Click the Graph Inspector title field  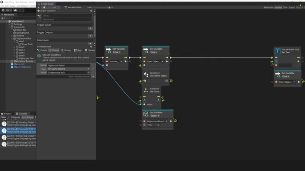point(67,16)
